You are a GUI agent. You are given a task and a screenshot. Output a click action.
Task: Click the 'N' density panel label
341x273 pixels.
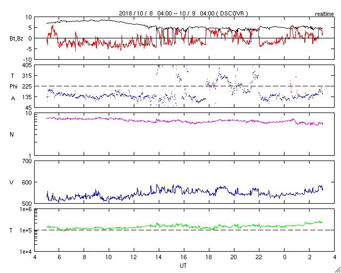[x=12, y=134]
